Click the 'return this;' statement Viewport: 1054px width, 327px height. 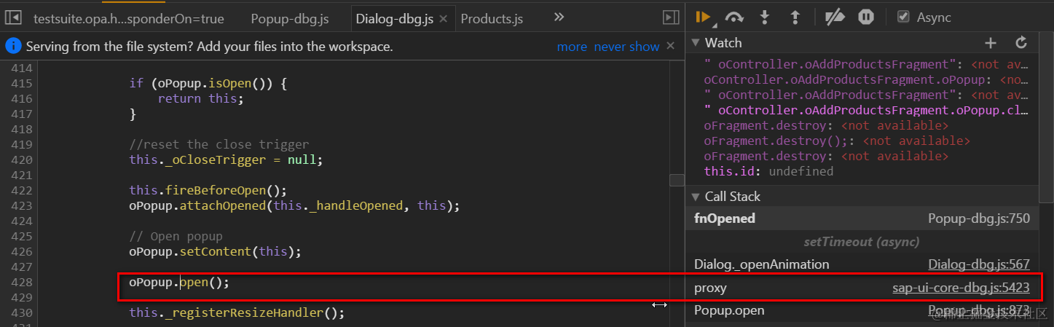[200, 98]
